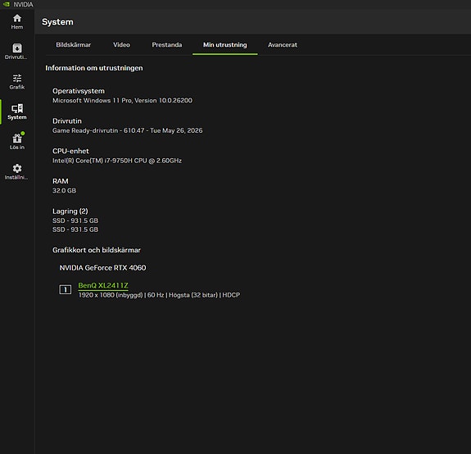
Task: Click the Intel Core i7-9750H CPU text
Action: [117, 161]
